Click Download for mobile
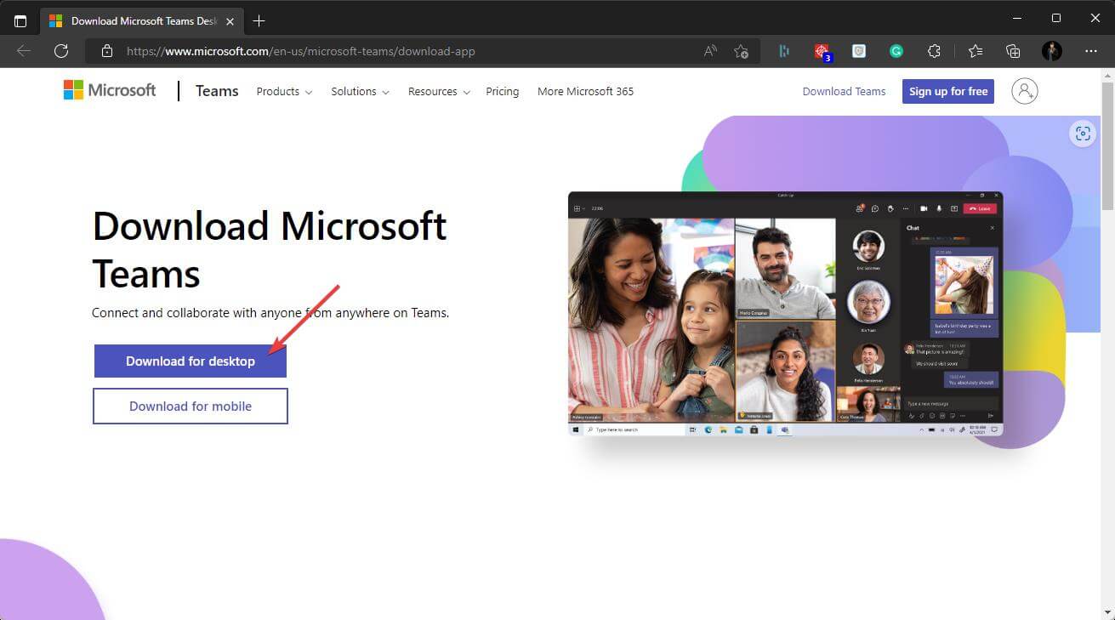Viewport: 1115px width, 620px height. tap(191, 407)
